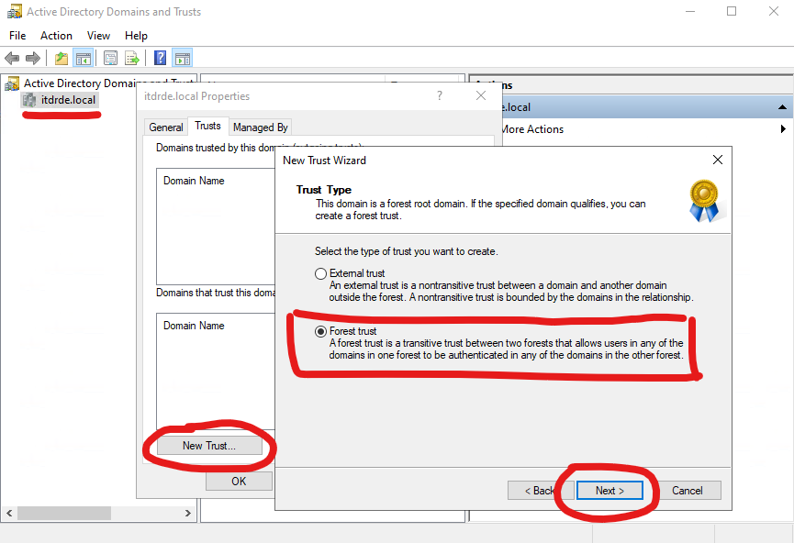Open the View menu
The image size is (794, 543).
tap(98, 36)
